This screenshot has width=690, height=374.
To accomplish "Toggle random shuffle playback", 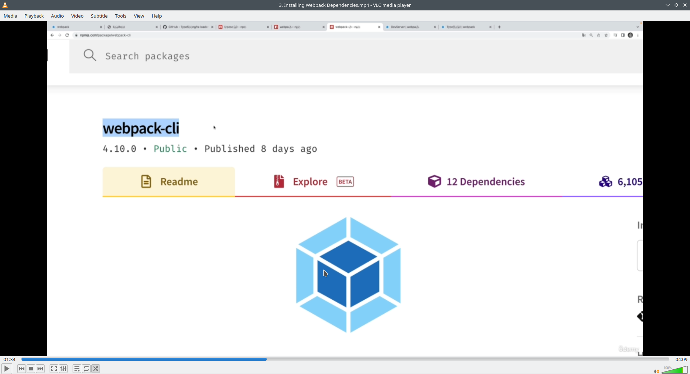I will point(96,369).
